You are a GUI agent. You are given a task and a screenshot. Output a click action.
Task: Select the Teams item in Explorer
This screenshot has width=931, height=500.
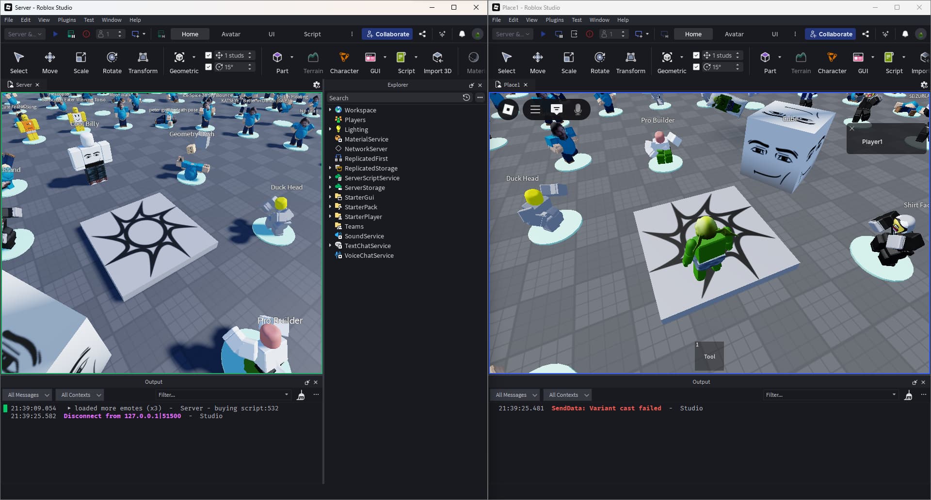click(x=354, y=226)
